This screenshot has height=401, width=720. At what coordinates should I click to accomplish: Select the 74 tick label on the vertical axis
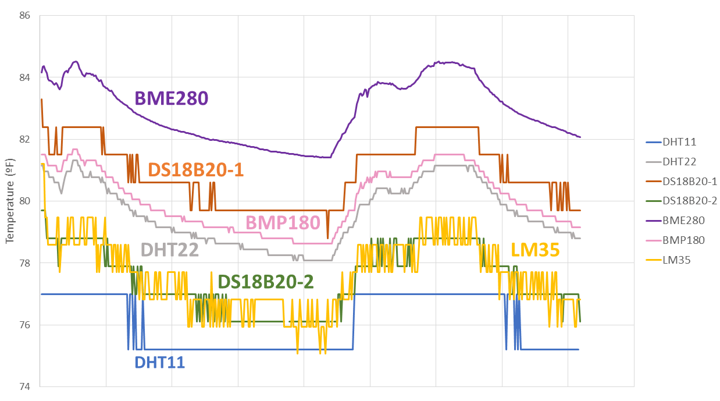tap(24, 386)
